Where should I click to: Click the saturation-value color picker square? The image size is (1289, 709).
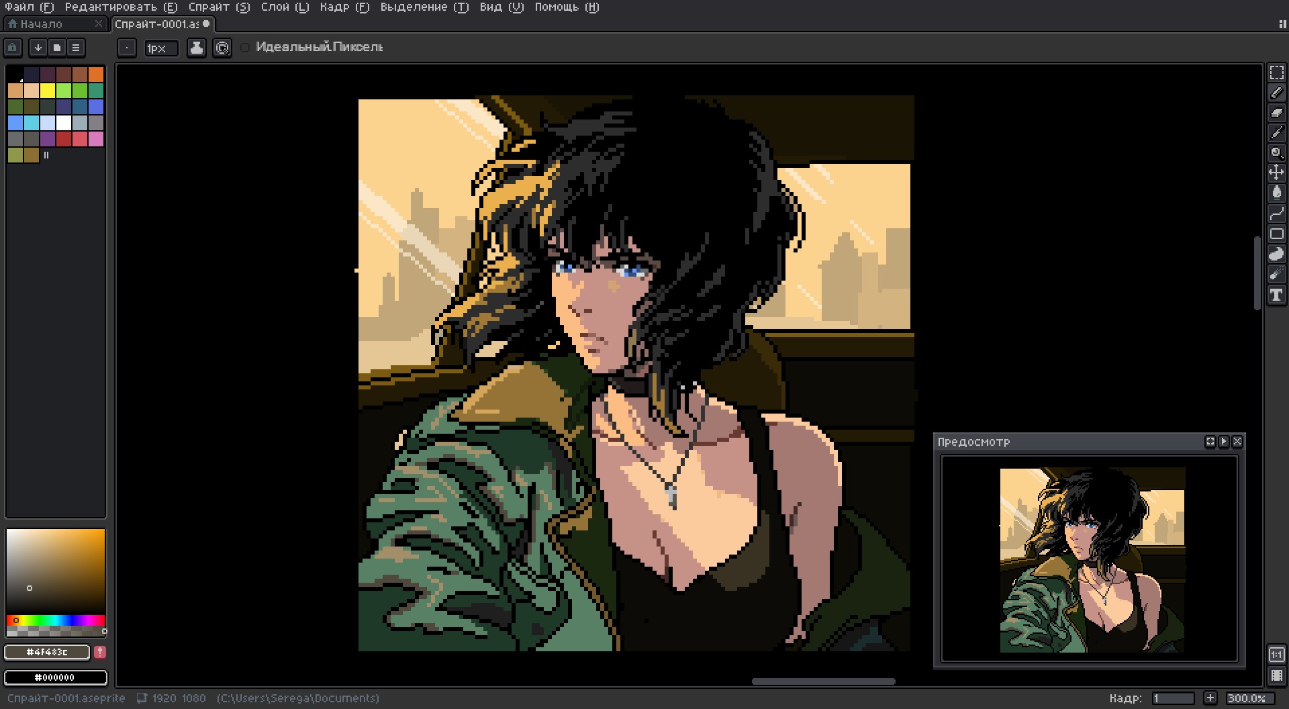click(x=56, y=571)
